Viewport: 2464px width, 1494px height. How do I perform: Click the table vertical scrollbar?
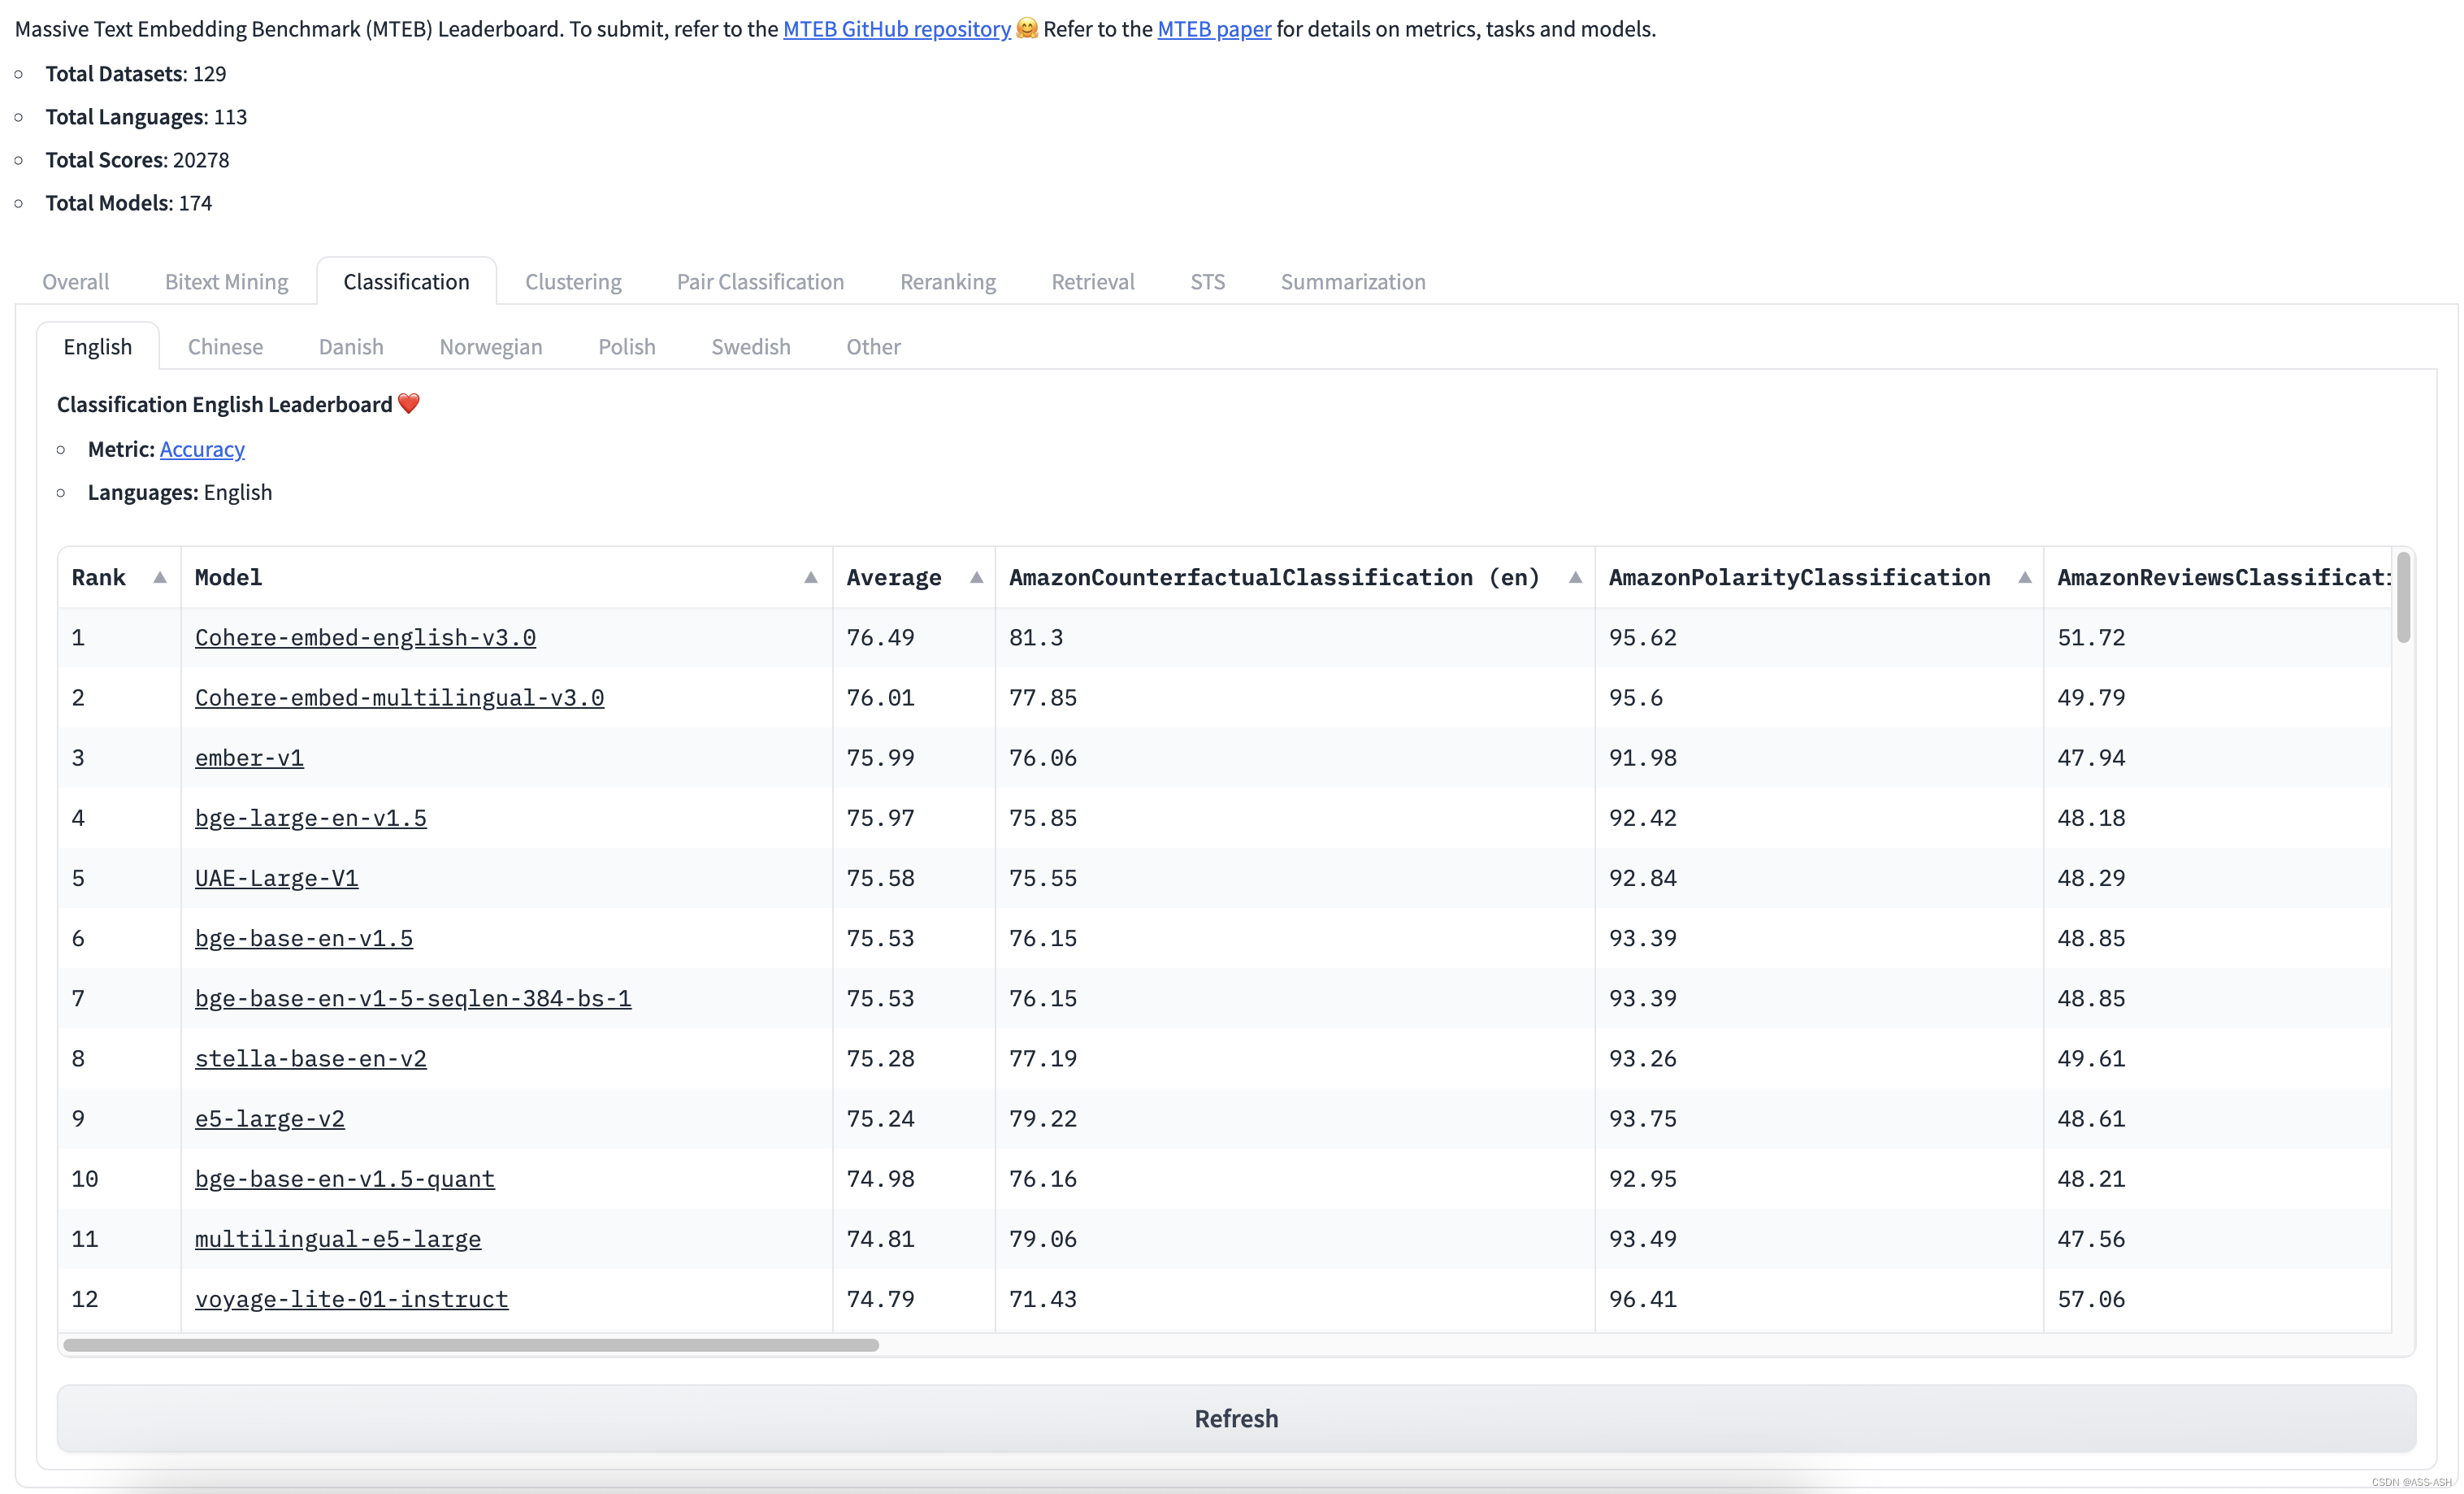[2403, 600]
